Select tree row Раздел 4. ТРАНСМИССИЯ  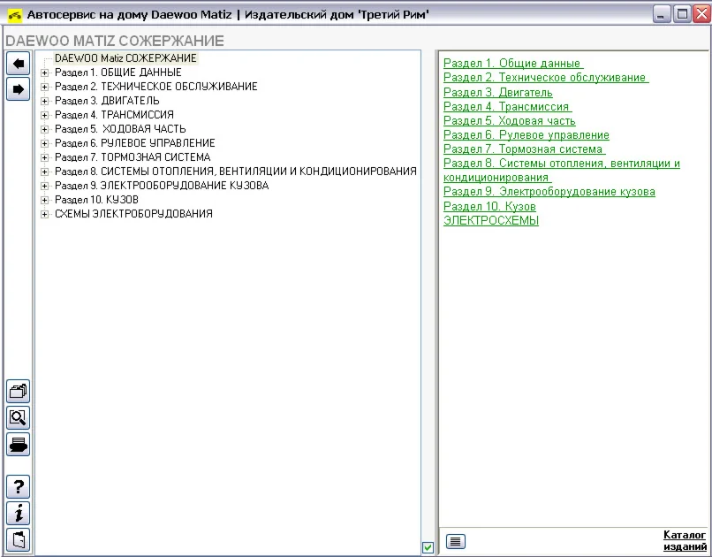114,115
